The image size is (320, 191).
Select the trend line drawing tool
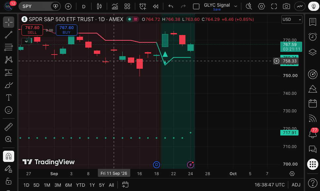point(9,35)
